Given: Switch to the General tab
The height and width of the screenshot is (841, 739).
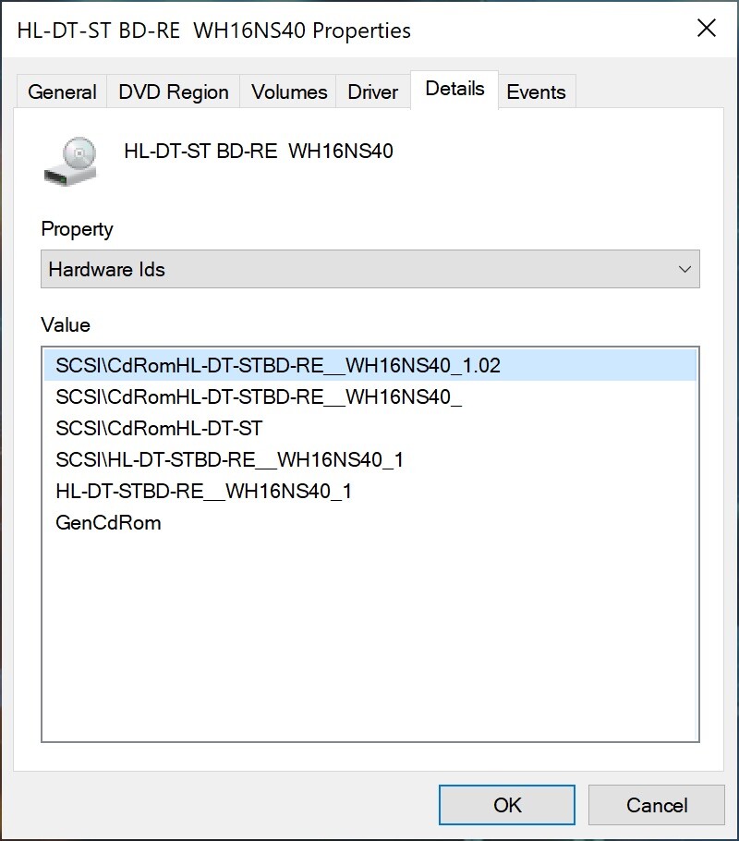Looking at the screenshot, I should click(62, 91).
